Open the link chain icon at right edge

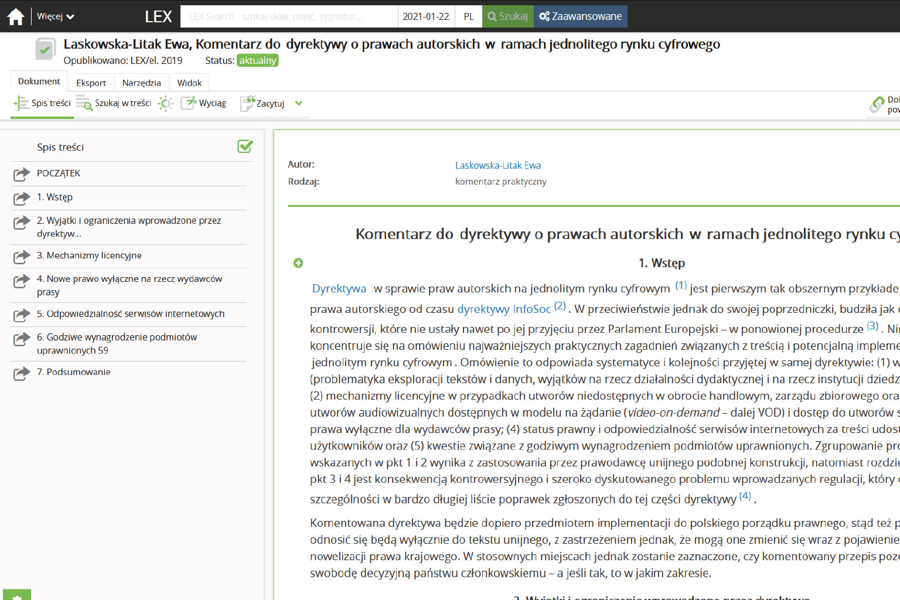(x=877, y=104)
